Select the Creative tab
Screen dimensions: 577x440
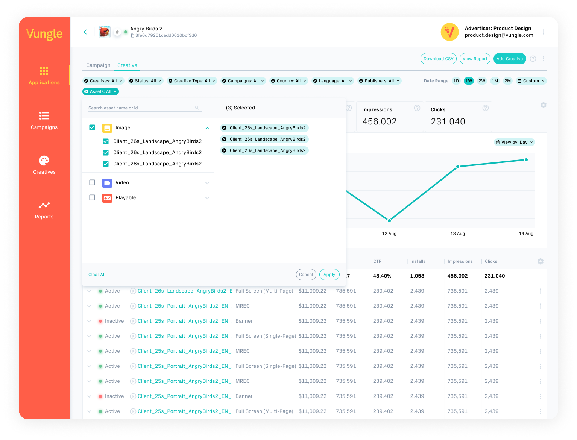click(x=127, y=65)
